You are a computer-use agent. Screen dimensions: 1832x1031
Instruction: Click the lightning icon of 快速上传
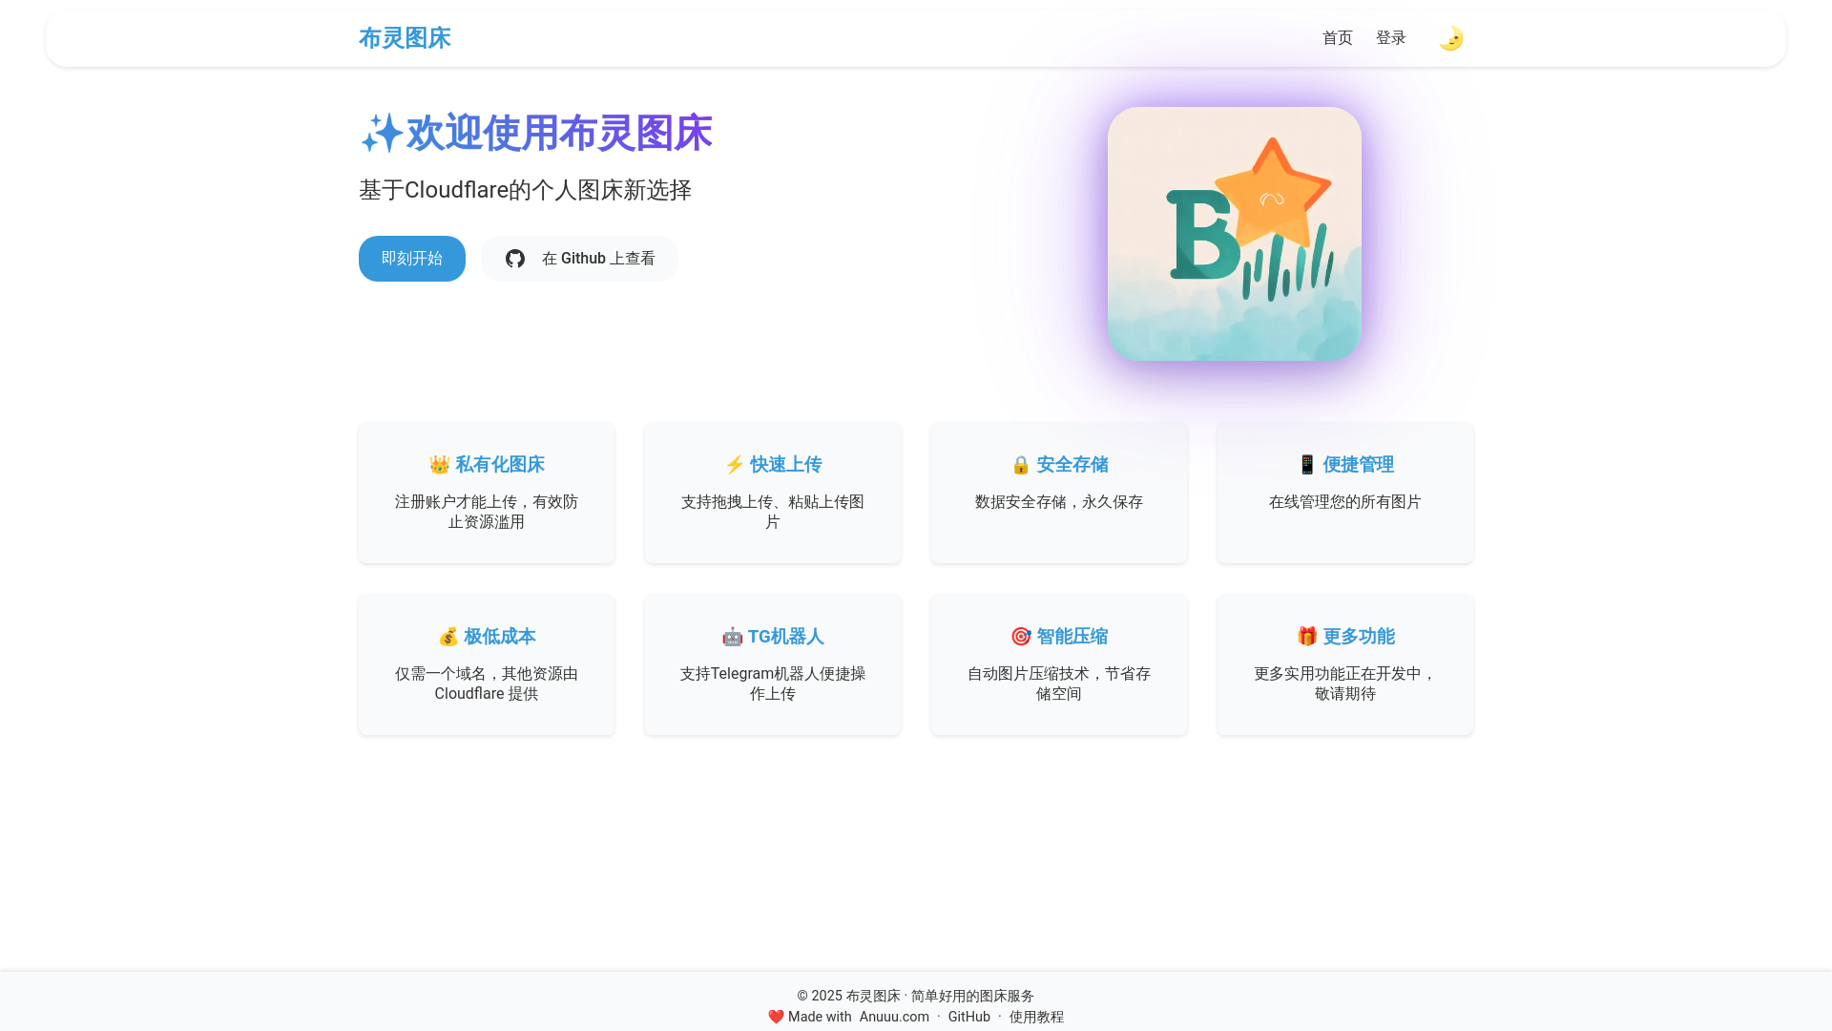click(735, 465)
